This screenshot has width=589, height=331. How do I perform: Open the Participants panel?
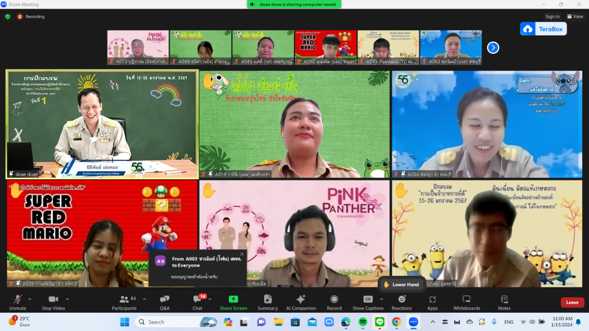click(x=124, y=302)
